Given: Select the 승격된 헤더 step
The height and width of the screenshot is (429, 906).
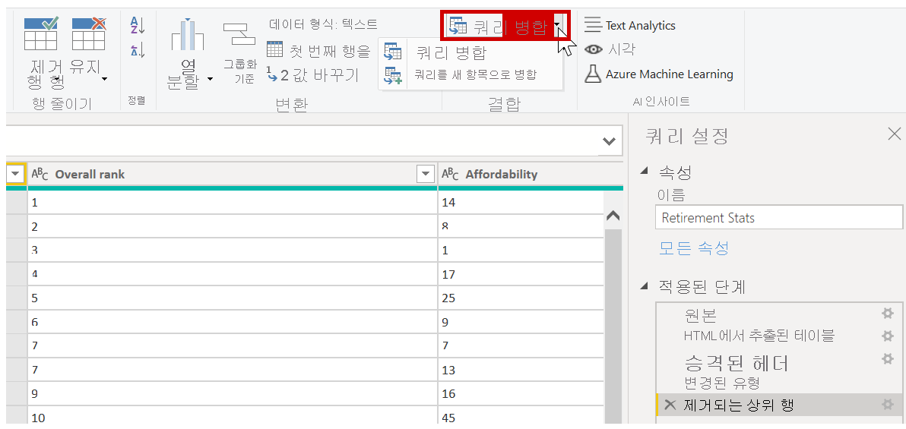Looking at the screenshot, I should point(736,363).
